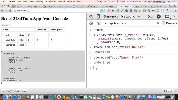Open the downloaded jpg file item
Screen dimensions: 178x100
point(14,91)
